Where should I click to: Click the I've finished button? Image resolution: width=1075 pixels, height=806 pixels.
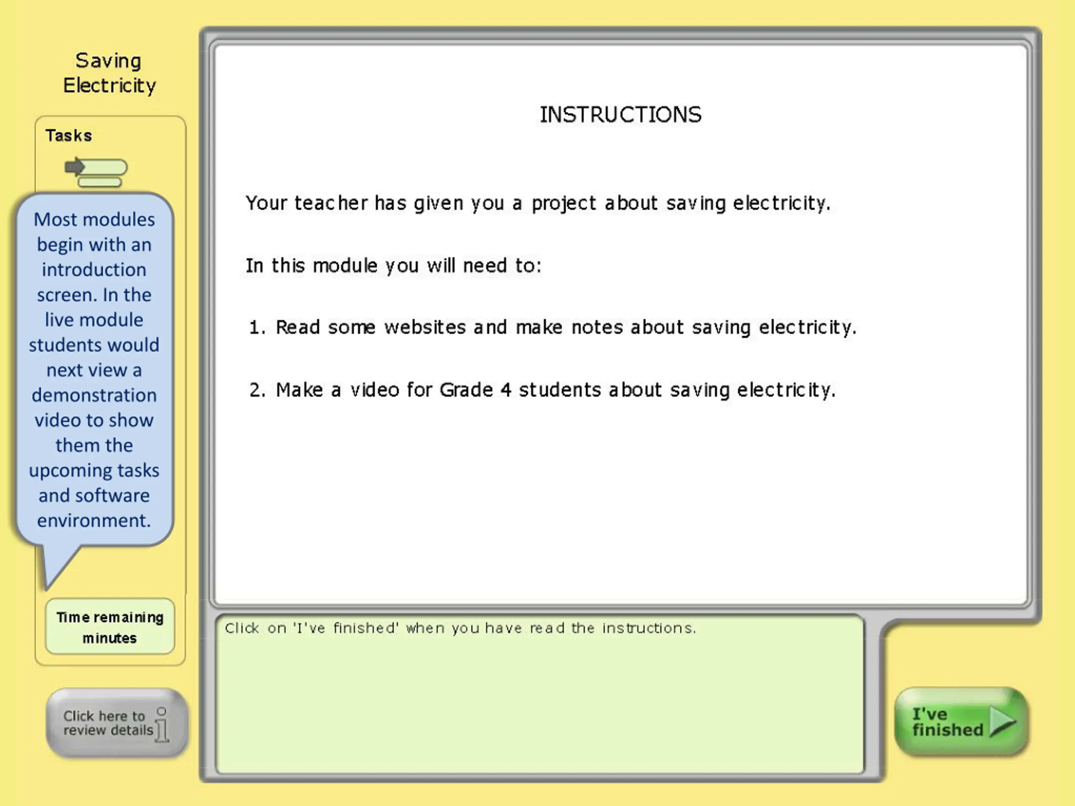tap(961, 722)
